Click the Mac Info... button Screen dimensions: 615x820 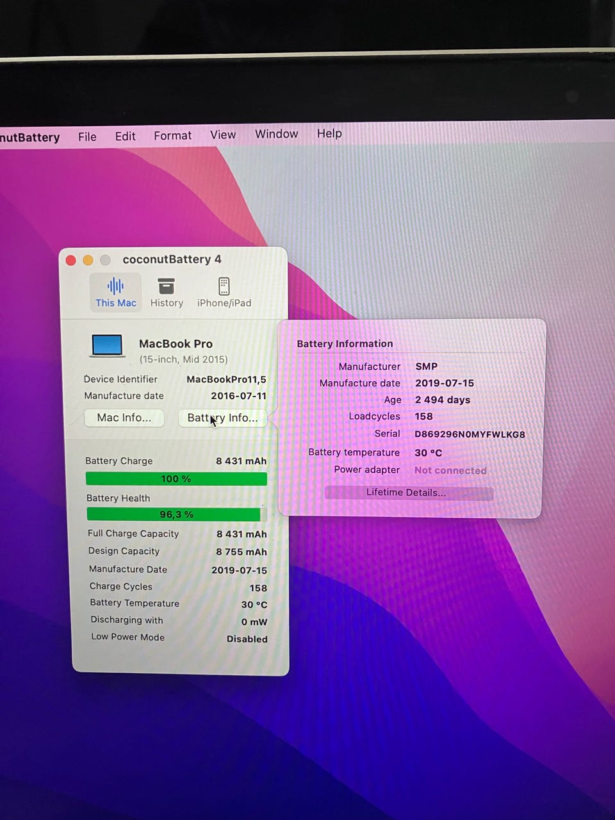coord(124,418)
